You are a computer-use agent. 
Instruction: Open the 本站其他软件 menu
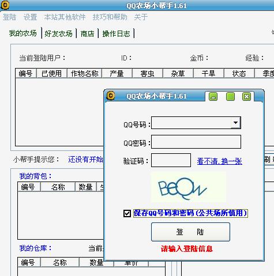coord(65,17)
